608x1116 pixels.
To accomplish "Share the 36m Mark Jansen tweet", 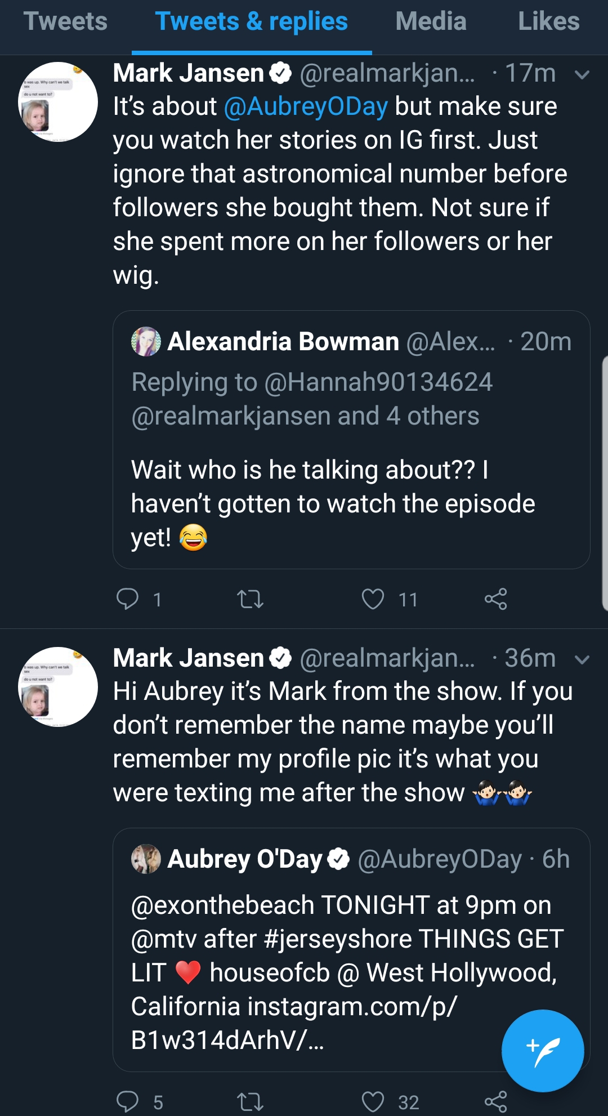I will tap(496, 1101).
